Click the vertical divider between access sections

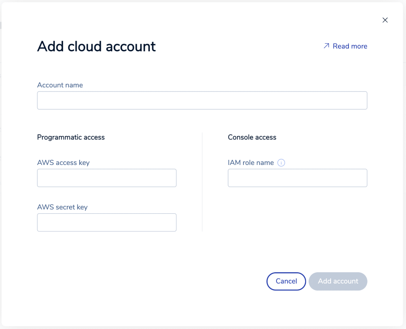click(202, 182)
